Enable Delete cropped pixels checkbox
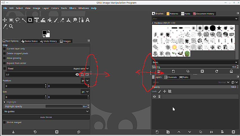The width and height of the screenshot is (240, 136). coord(5,53)
